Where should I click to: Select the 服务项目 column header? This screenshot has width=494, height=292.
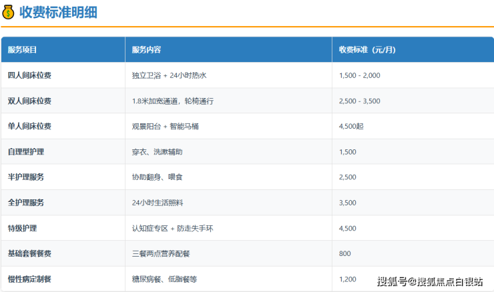click(x=23, y=50)
